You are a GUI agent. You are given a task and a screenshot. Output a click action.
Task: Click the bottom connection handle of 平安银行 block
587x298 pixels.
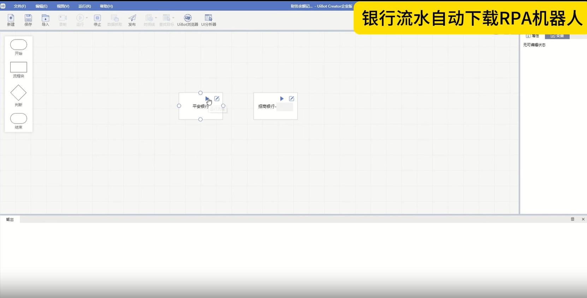pos(201,119)
